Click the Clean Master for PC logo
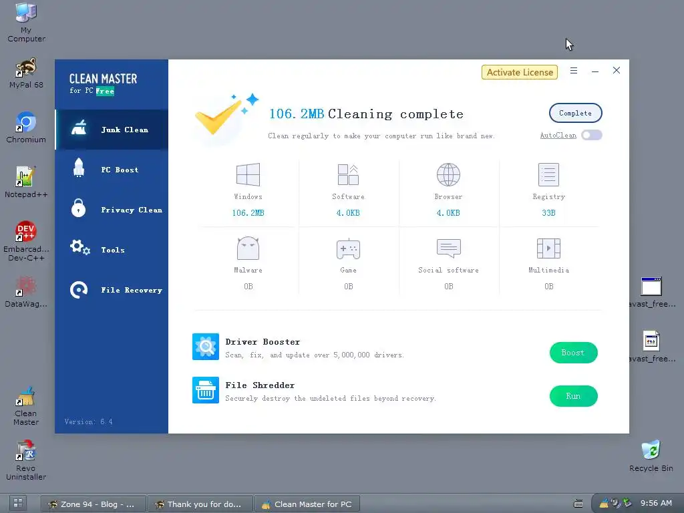The image size is (684, 513). (x=104, y=83)
